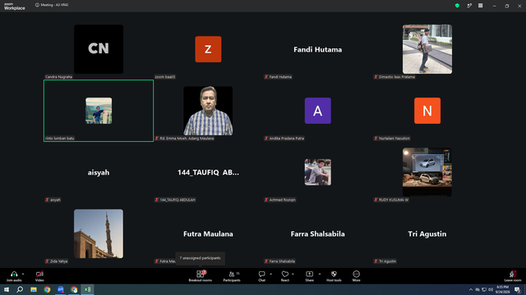Open the first Chrome icon in the taskbar
Screen dimensions: 526x295
[x=47, y=289]
